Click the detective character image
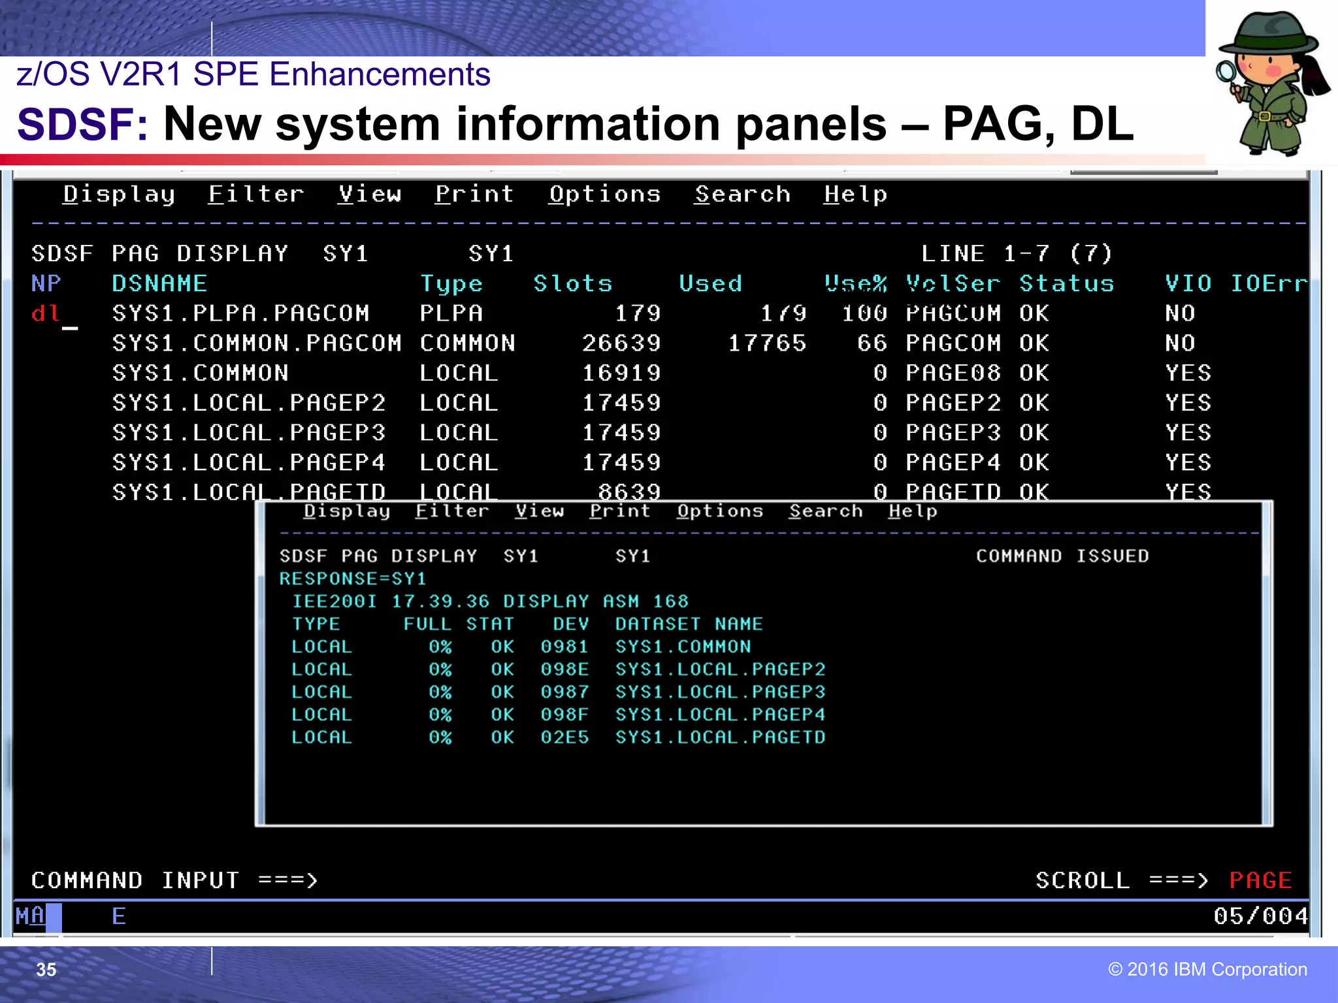This screenshot has height=1003, width=1338. [1271, 82]
